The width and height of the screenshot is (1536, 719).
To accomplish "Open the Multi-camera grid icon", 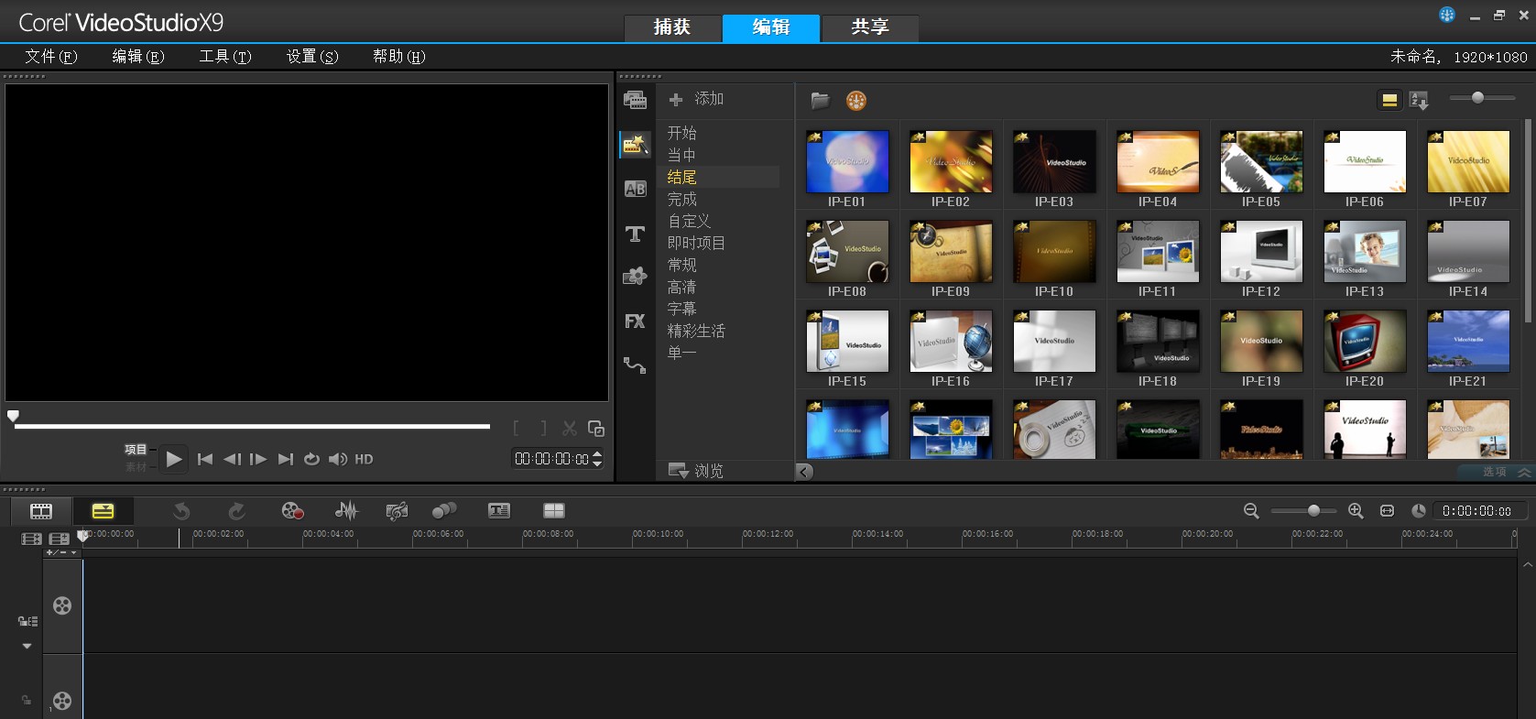I will 554,511.
